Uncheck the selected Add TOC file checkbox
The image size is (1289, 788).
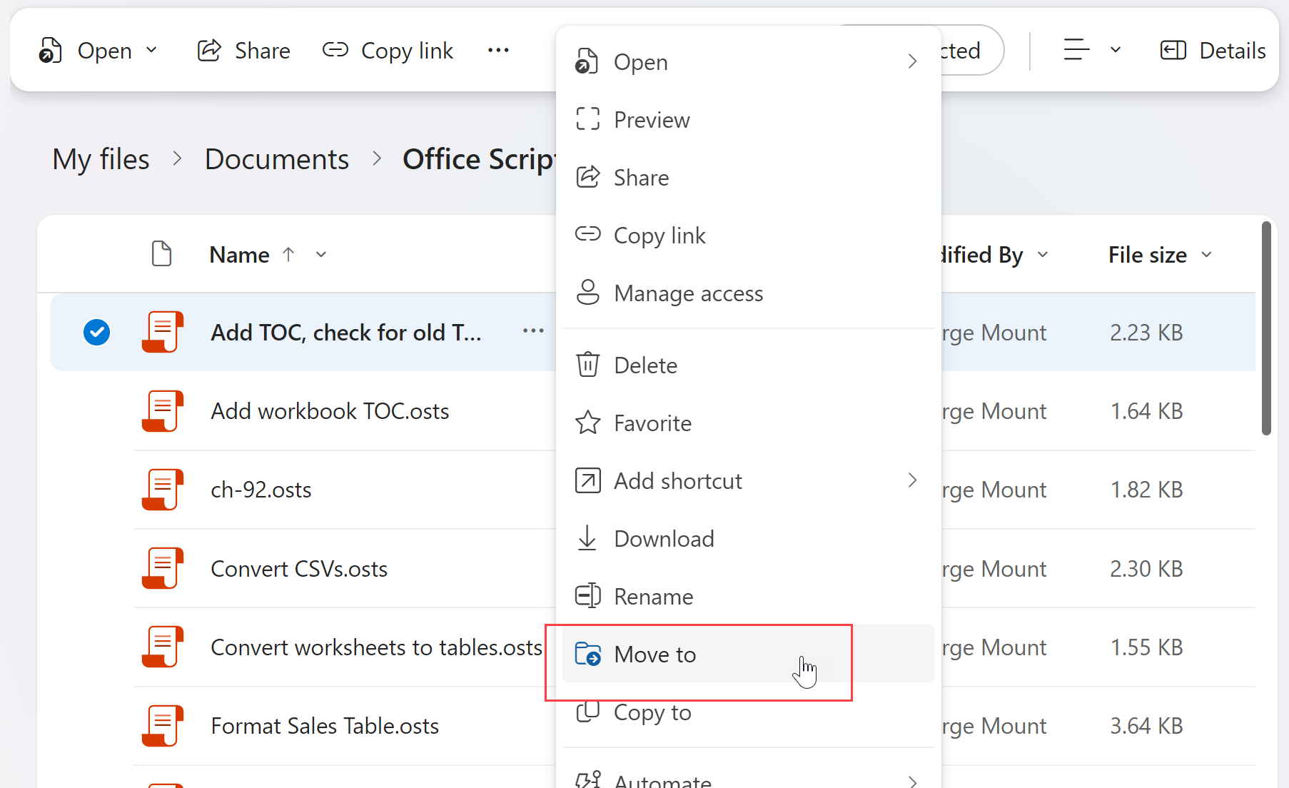(x=96, y=332)
